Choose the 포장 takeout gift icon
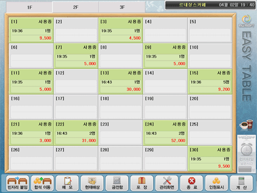This screenshot has width=257, height=193. (142, 183)
